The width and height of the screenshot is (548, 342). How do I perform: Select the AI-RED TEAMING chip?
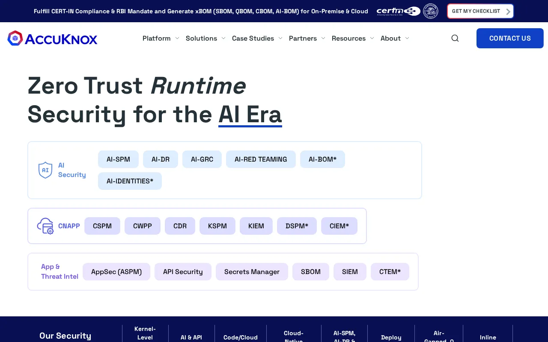click(x=261, y=159)
